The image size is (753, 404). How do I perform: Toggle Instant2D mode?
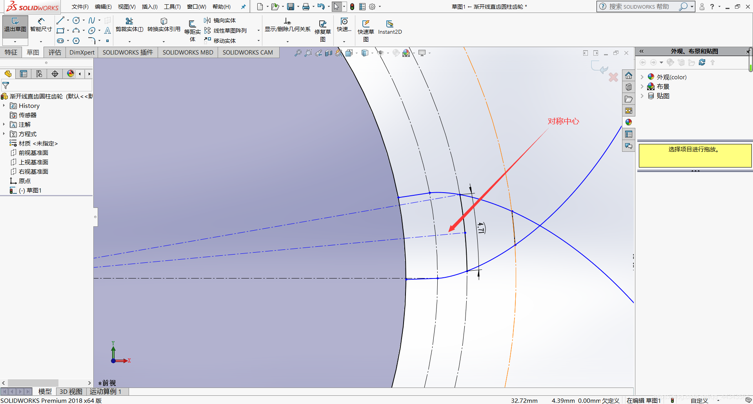coord(390,27)
